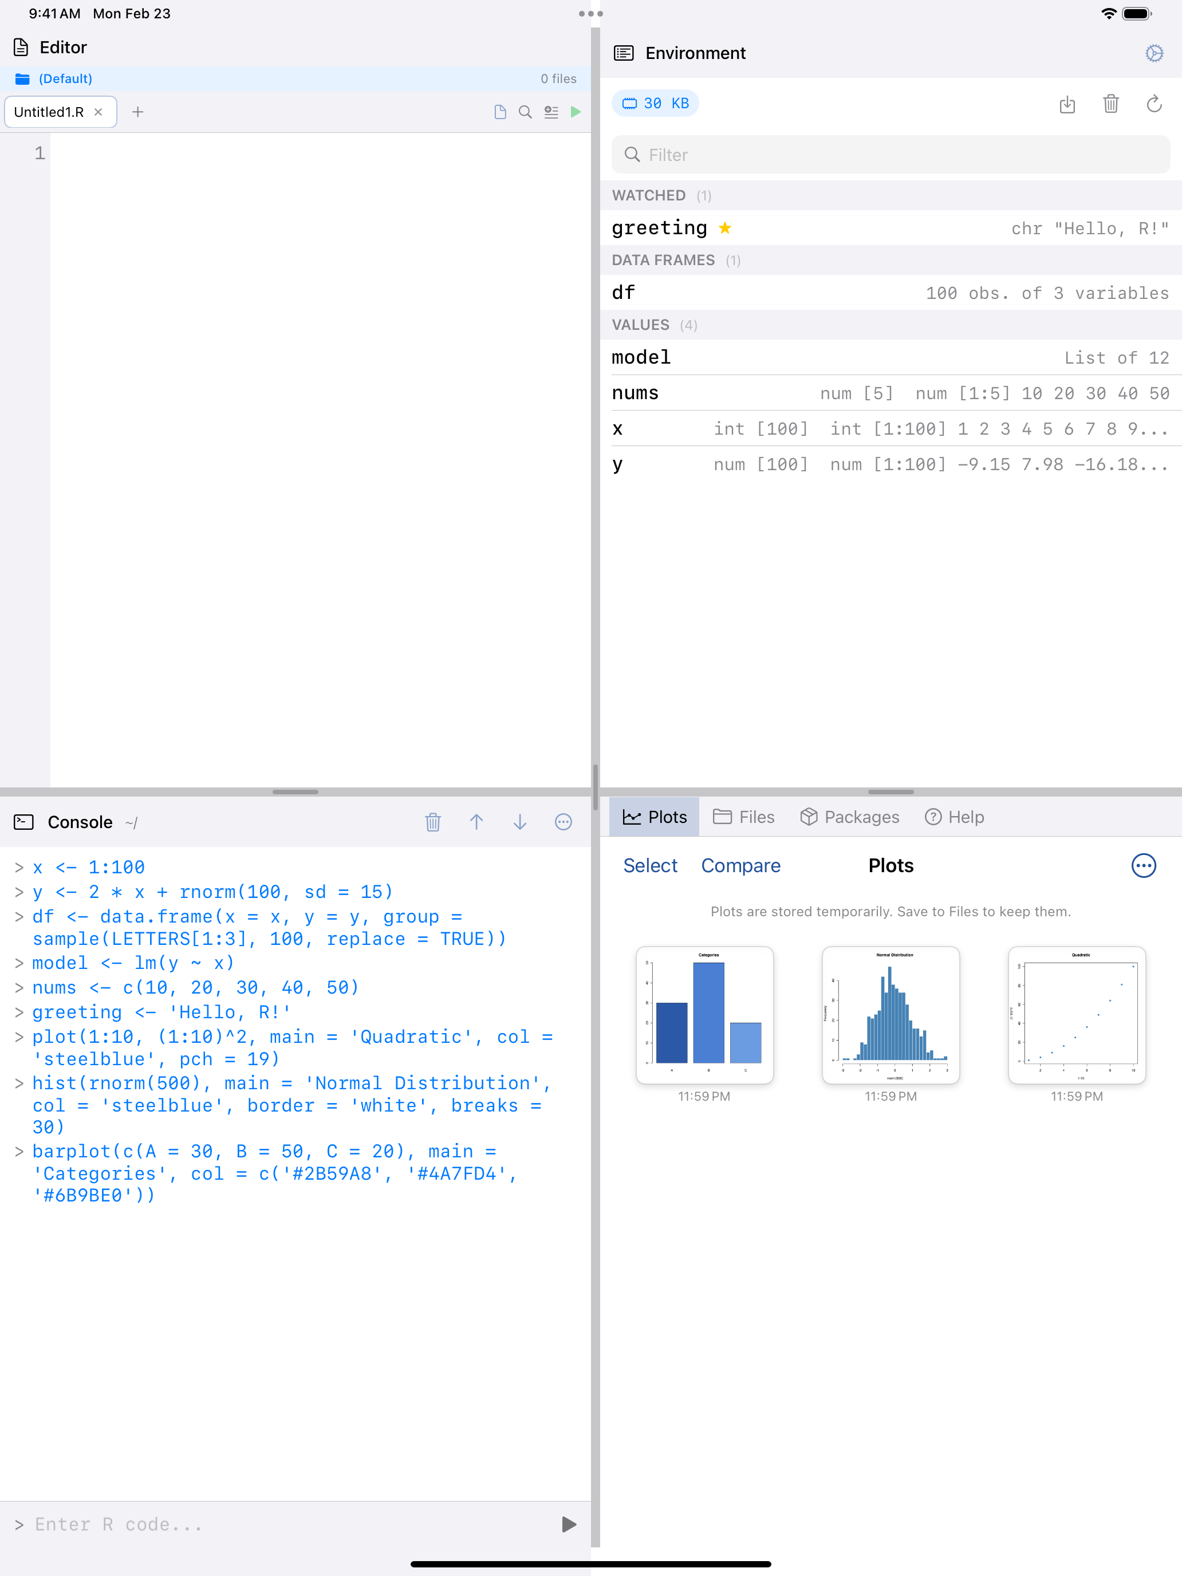1182x1576 pixels.
Task: Run the Untitled1.R script
Action: 576,112
